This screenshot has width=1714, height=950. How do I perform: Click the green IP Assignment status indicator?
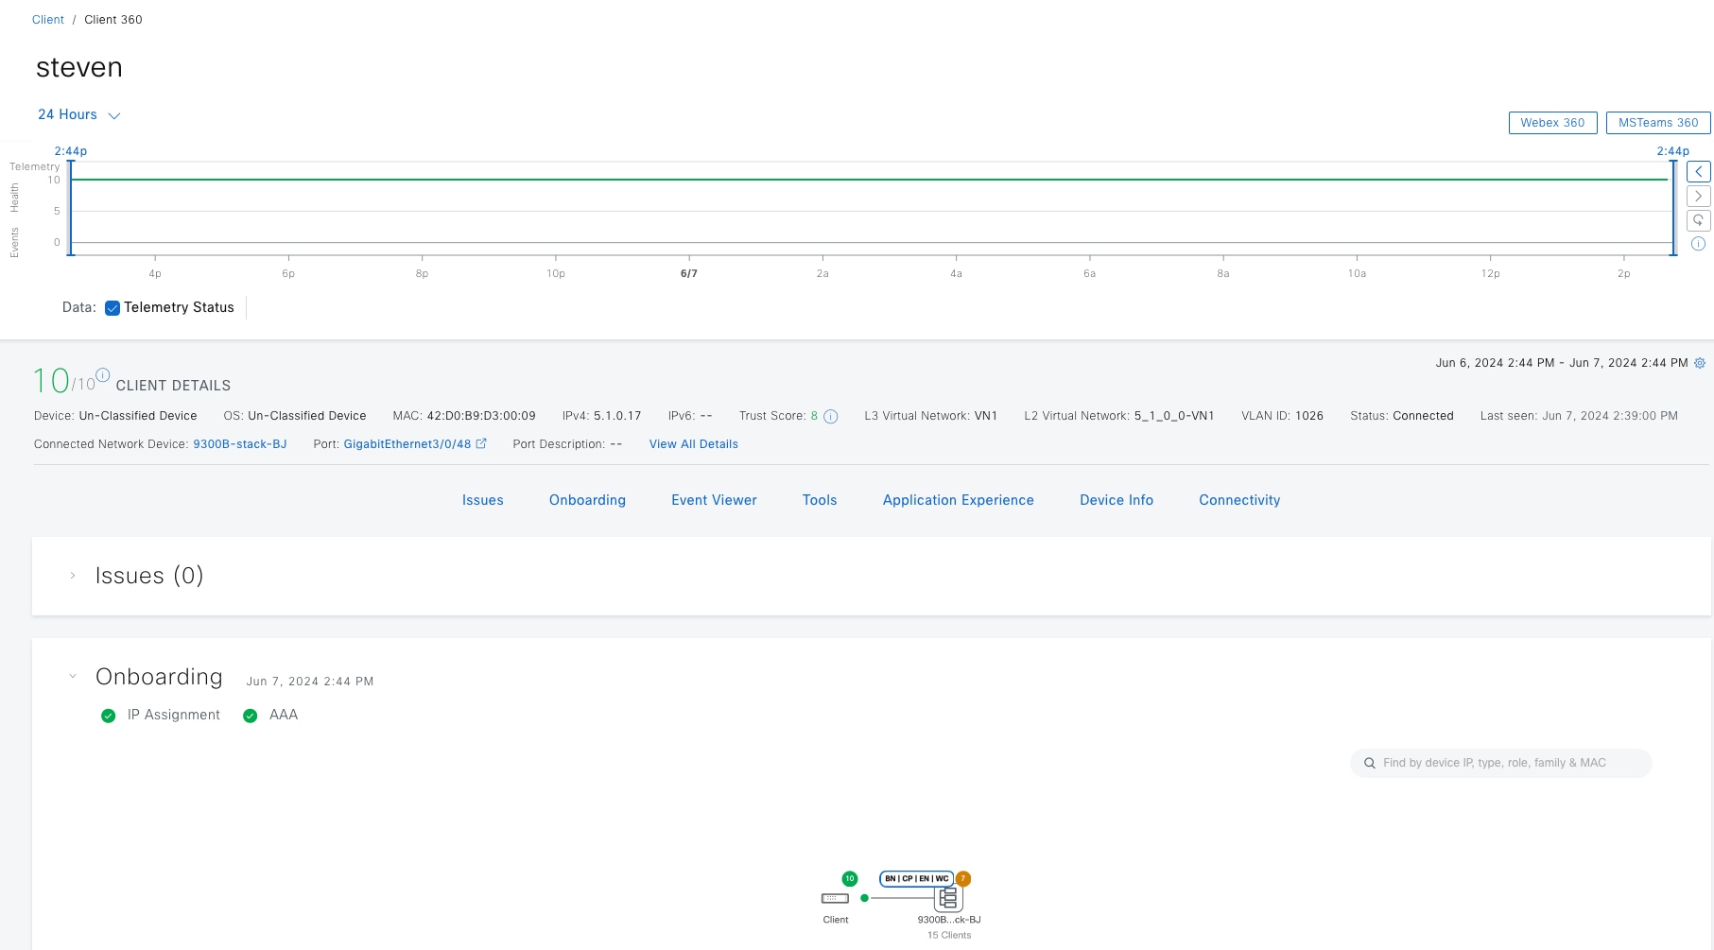click(x=109, y=715)
